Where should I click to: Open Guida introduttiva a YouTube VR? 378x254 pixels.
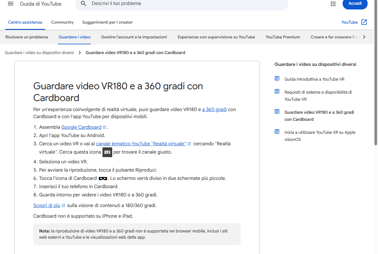(x=315, y=79)
